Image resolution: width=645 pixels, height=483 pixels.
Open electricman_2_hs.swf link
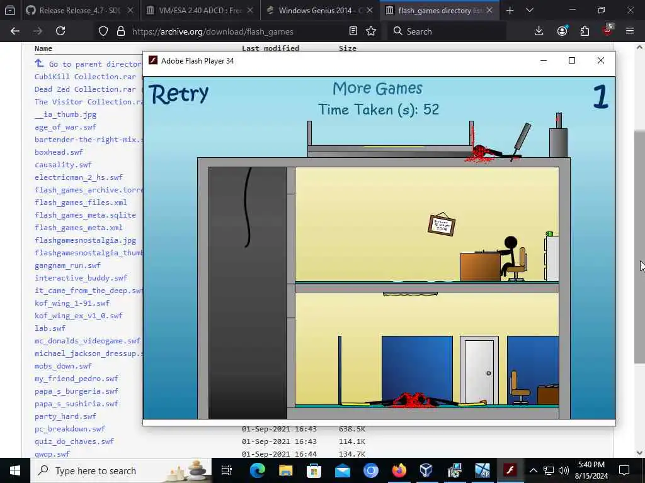click(79, 177)
